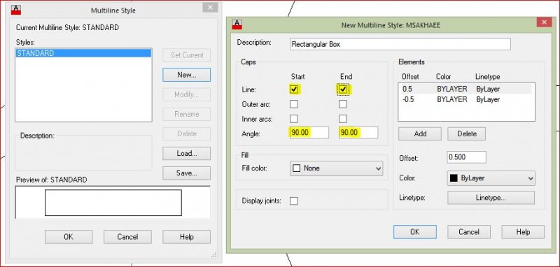Click the Offset field showing 0.500

pyautogui.click(x=466, y=157)
